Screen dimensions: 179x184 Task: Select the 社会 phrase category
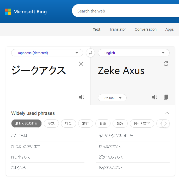pyautogui.click(x=68, y=123)
